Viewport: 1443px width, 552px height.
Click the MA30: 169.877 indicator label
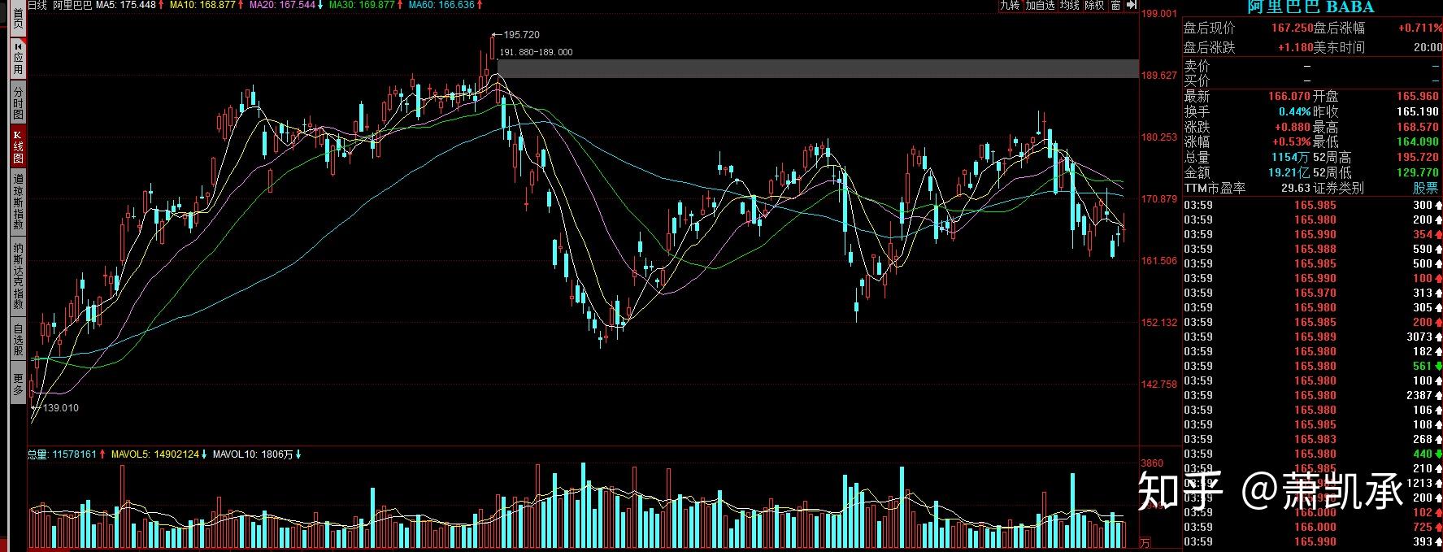coord(362,5)
